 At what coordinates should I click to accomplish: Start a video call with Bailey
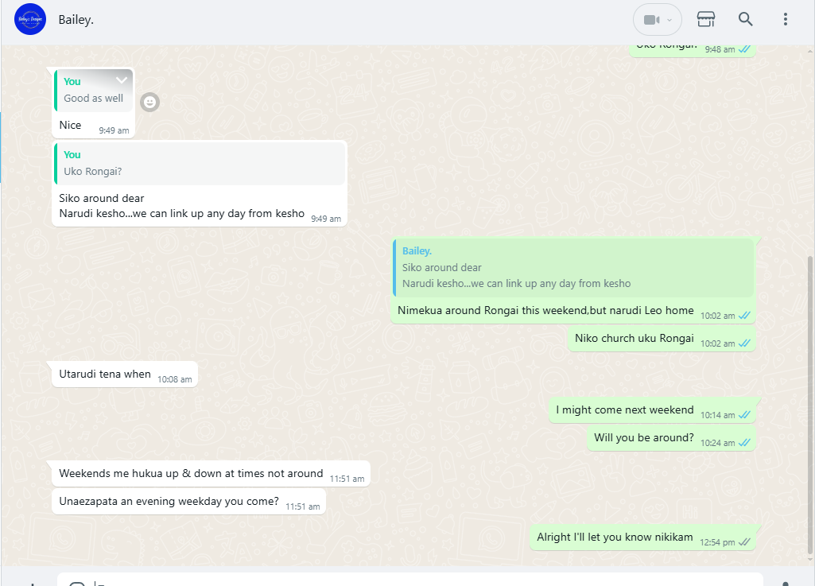pyautogui.click(x=651, y=20)
